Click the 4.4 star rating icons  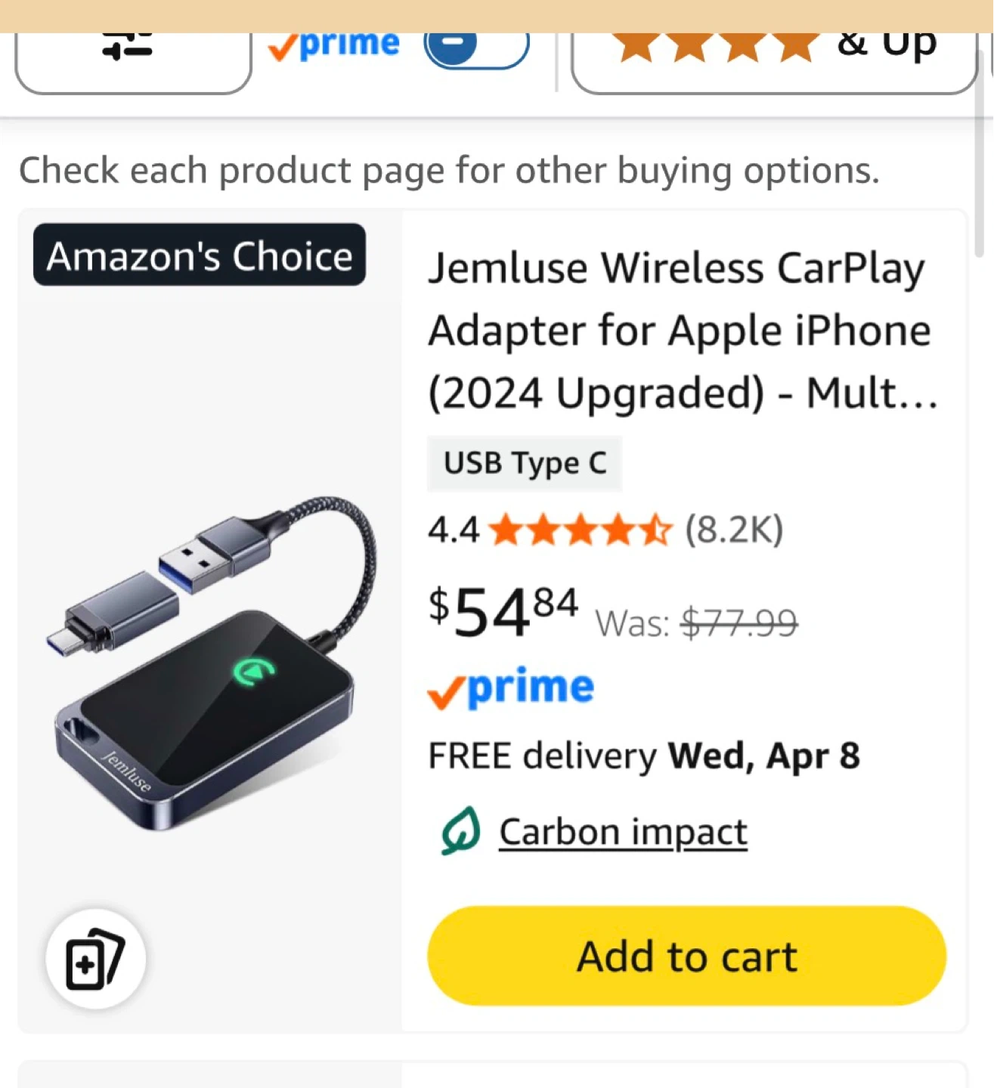click(580, 530)
